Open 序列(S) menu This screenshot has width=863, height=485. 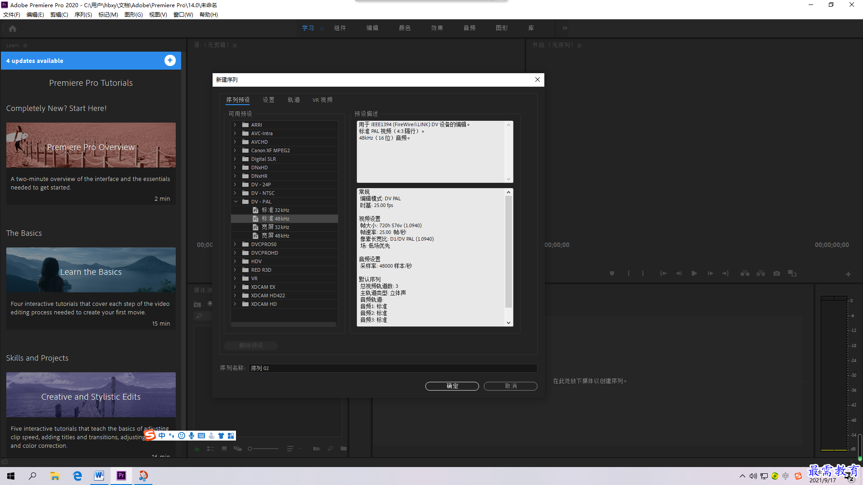pyautogui.click(x=83, y=14)
